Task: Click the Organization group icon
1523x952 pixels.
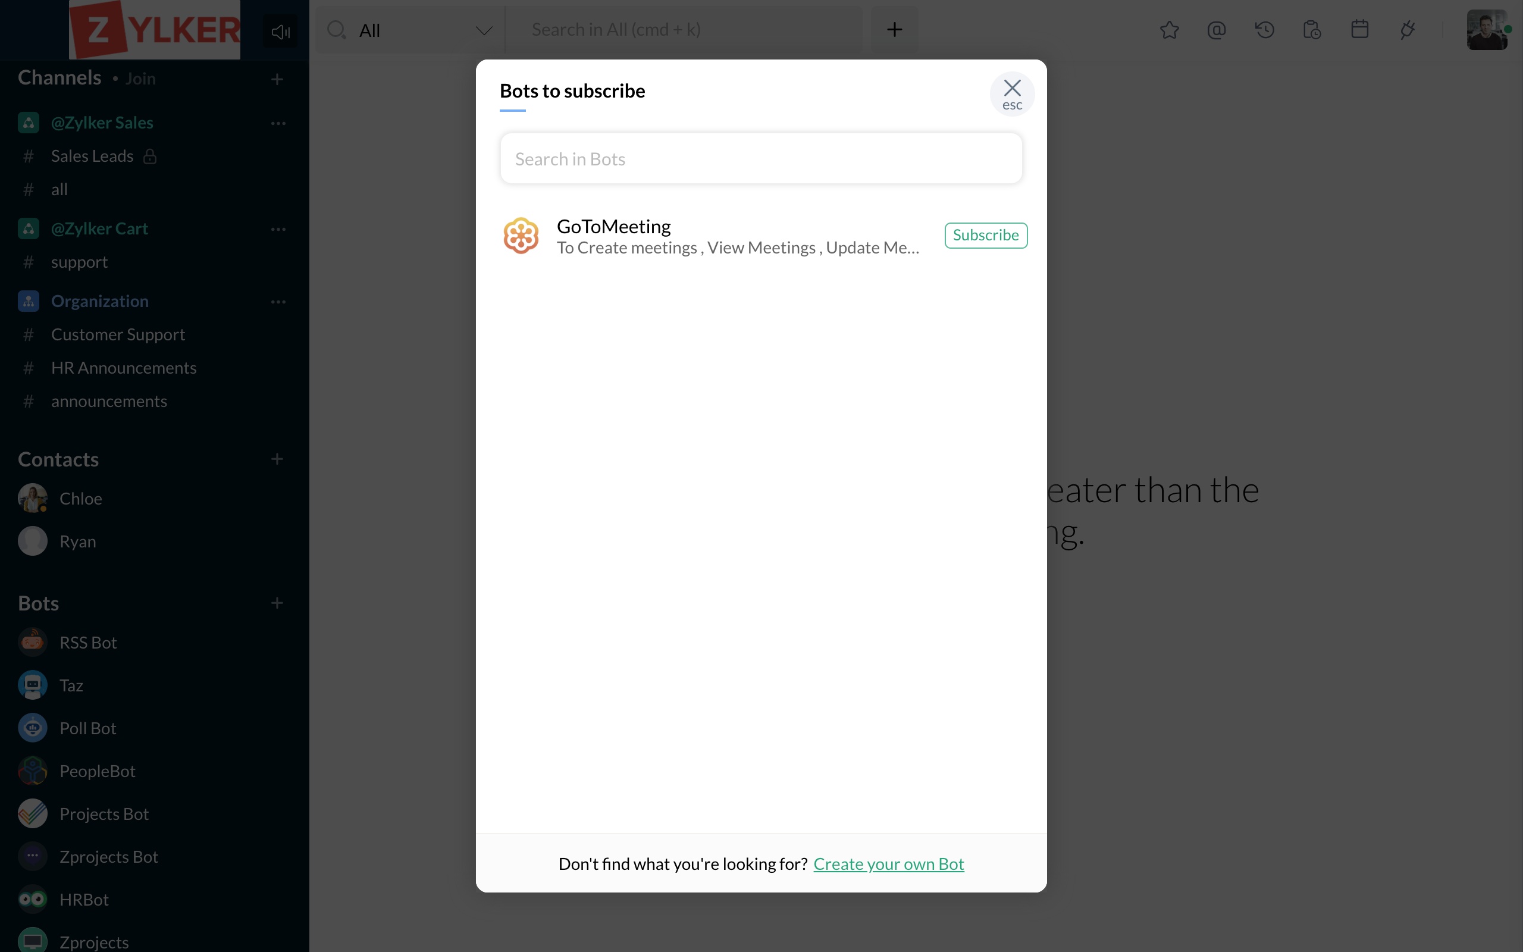Action: 29,301
